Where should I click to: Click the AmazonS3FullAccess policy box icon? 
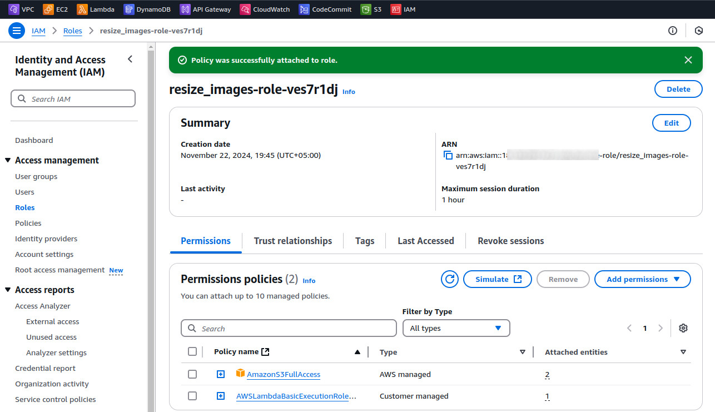pyautogui.click(x=240, y=373)
